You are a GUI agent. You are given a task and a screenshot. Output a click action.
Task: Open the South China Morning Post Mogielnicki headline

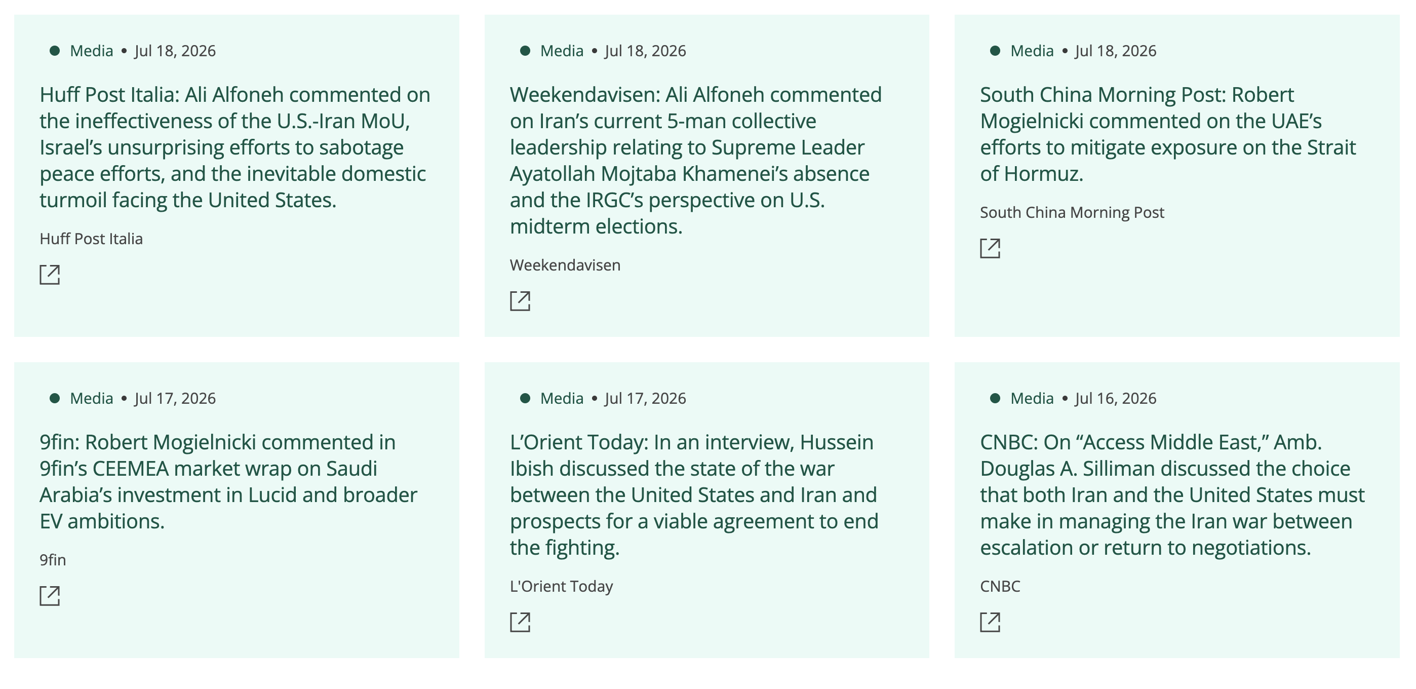click(x=1167, y=134)
